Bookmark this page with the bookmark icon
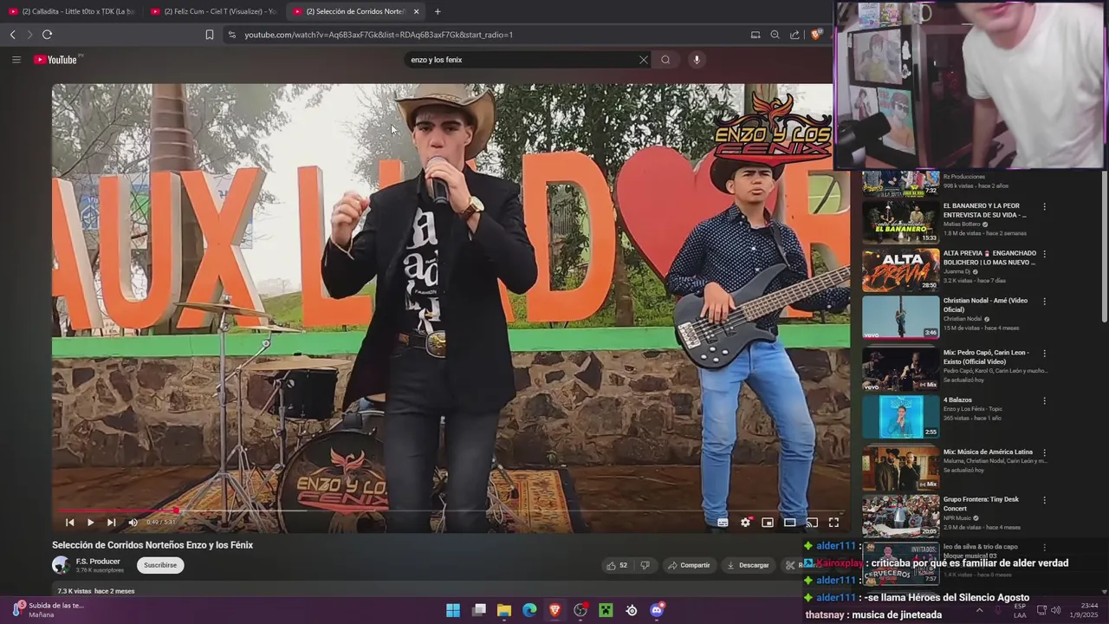This screenshot has width=1109, height=624. coord(209,35)
